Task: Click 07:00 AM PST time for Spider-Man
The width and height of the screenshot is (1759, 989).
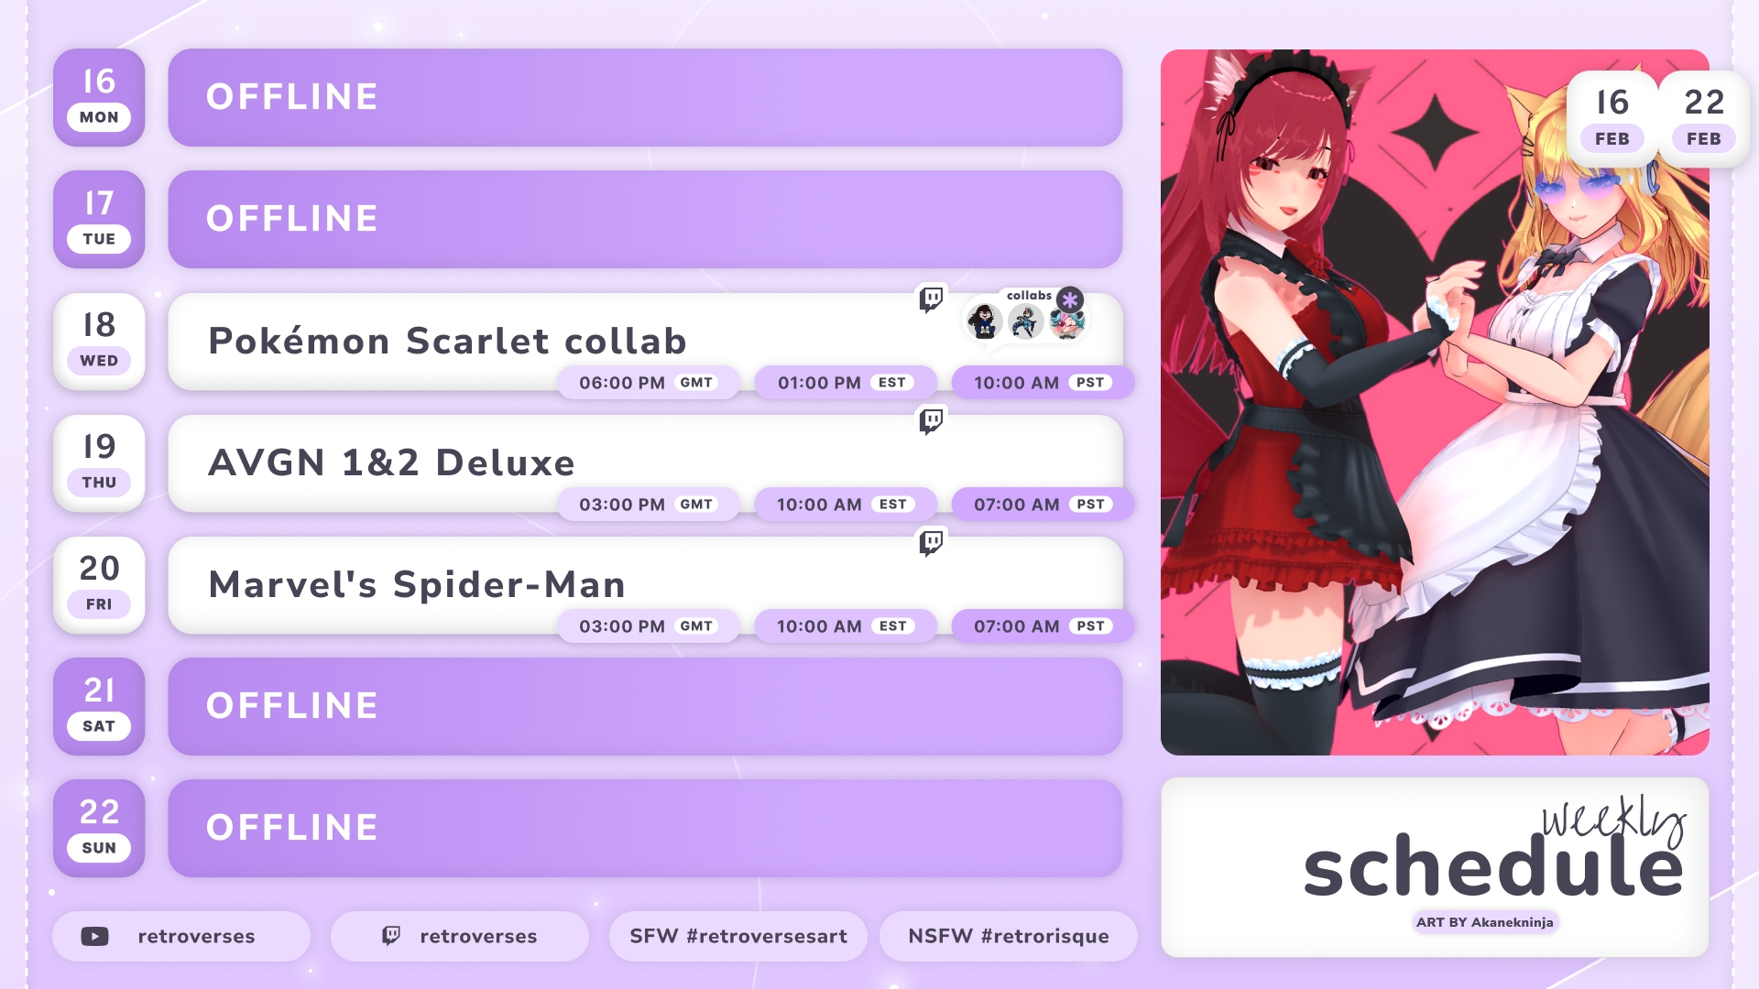Action: click(1043, 626)
